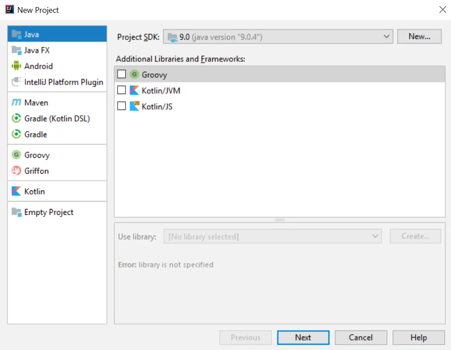Click the Kotlin/JVM icon in frameworks list

[x=134, y=90]
